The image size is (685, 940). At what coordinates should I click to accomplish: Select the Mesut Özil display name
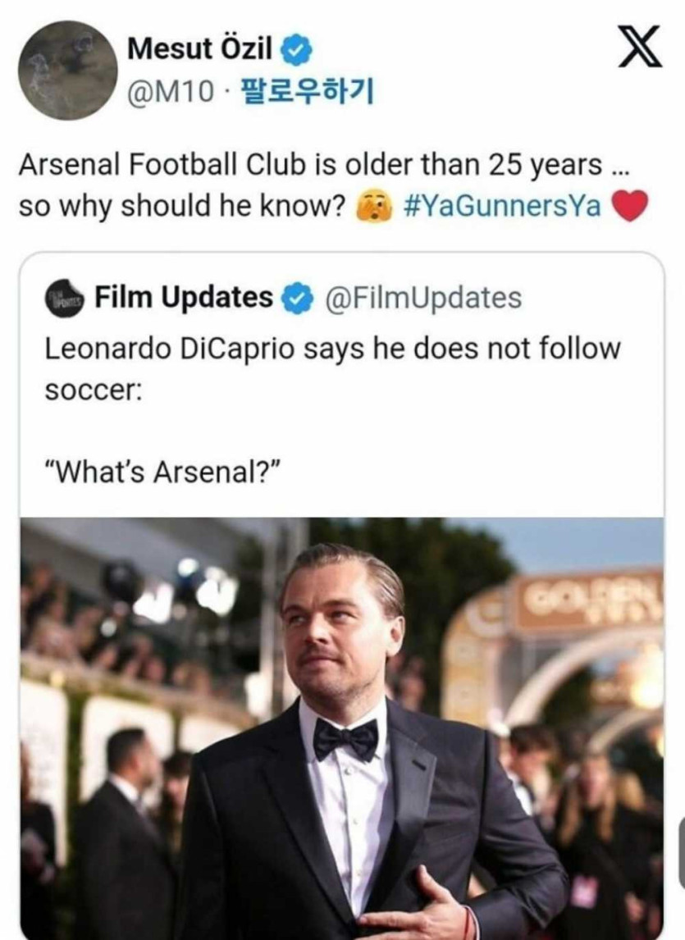(x=200, y=52)
